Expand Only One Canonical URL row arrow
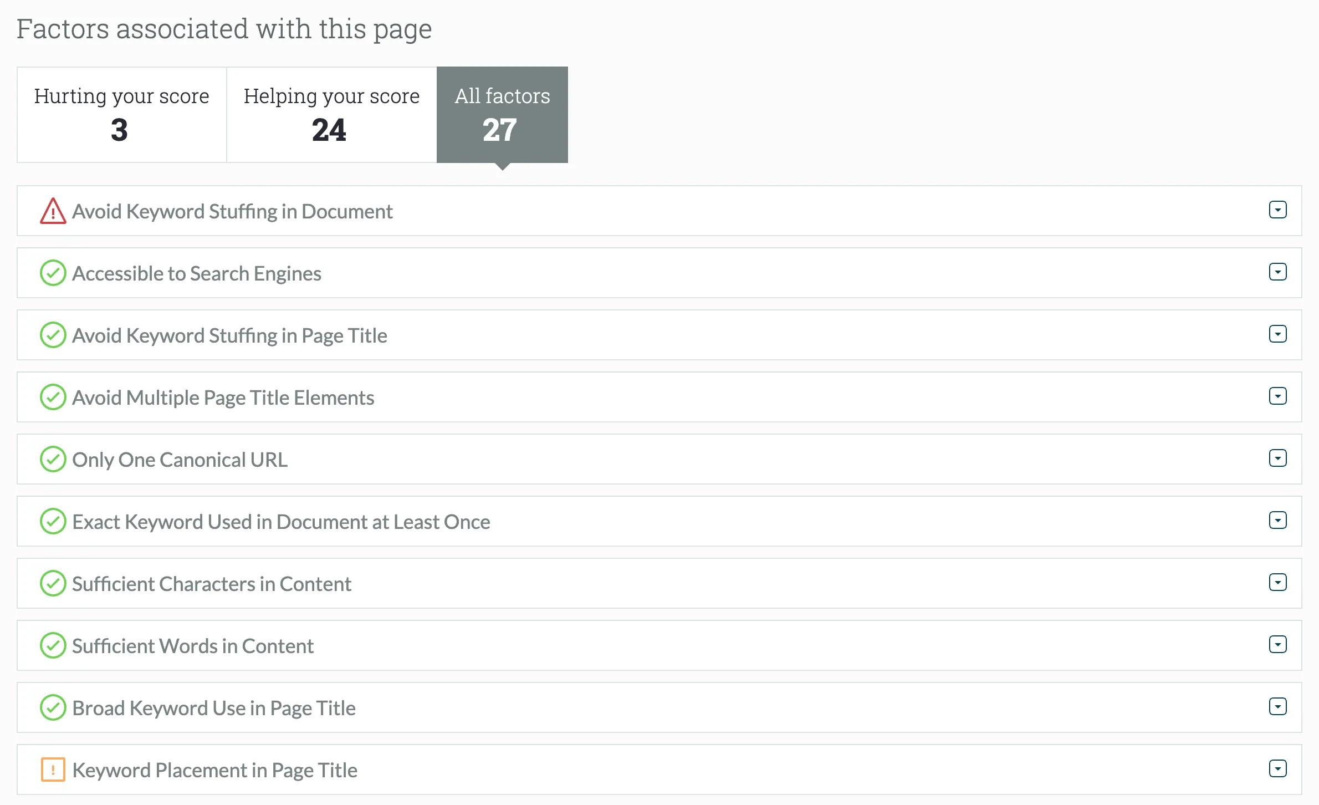1319x805 pixels. (x=1278, y=458)
